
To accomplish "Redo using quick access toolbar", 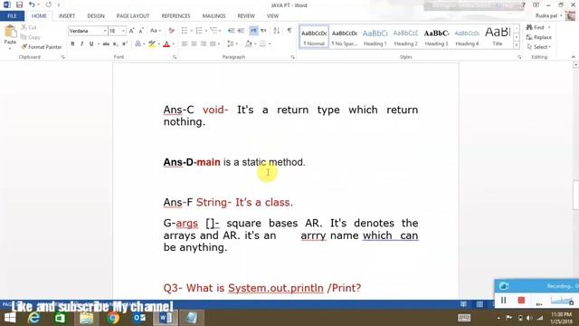I will (x=49, y=5).
